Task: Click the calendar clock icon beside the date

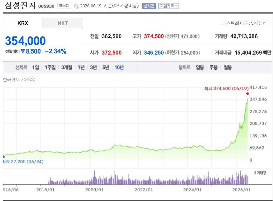Action: point(77,6)
